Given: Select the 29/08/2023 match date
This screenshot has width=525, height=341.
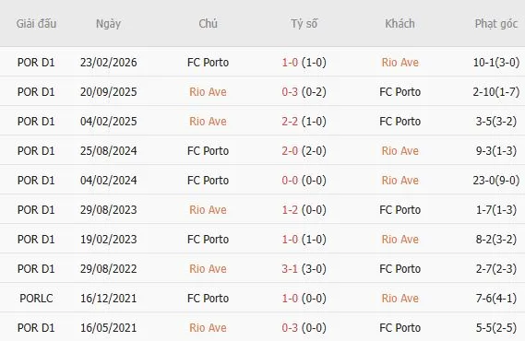Looking at the screenshot, I should [109, 210].
